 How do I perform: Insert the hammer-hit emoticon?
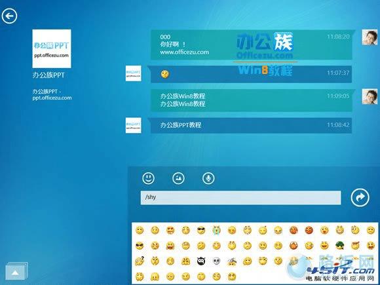point(232,261)
